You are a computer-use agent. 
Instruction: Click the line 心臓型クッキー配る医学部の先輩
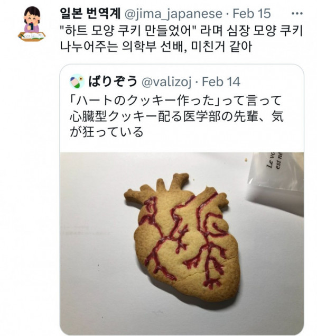coord(176,116)
